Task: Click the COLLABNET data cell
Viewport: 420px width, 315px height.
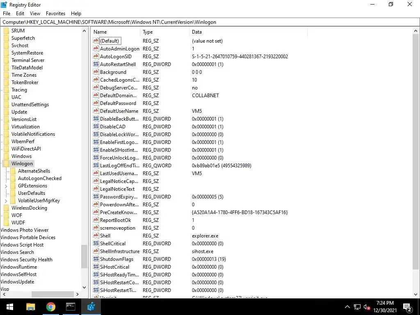Action: click(x=205, y=95)
